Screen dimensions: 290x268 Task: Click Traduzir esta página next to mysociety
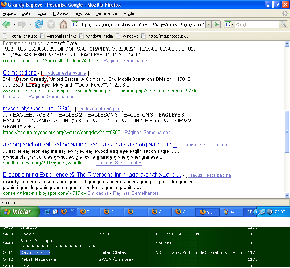(x=99, y=109)
